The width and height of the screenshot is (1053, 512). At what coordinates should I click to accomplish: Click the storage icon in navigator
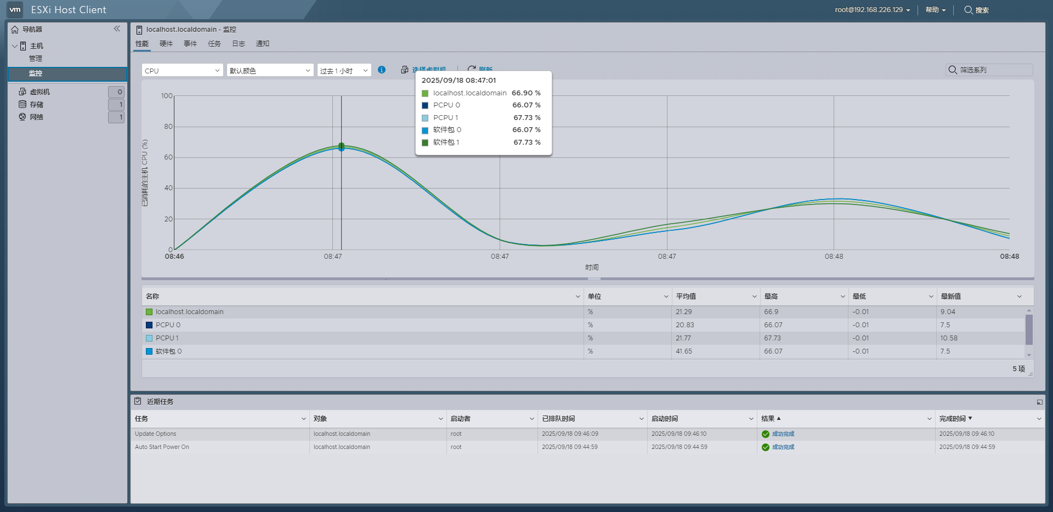pos(22,104)
